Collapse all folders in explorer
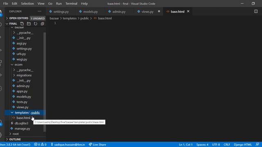The image size is (262, 147). 43,24
